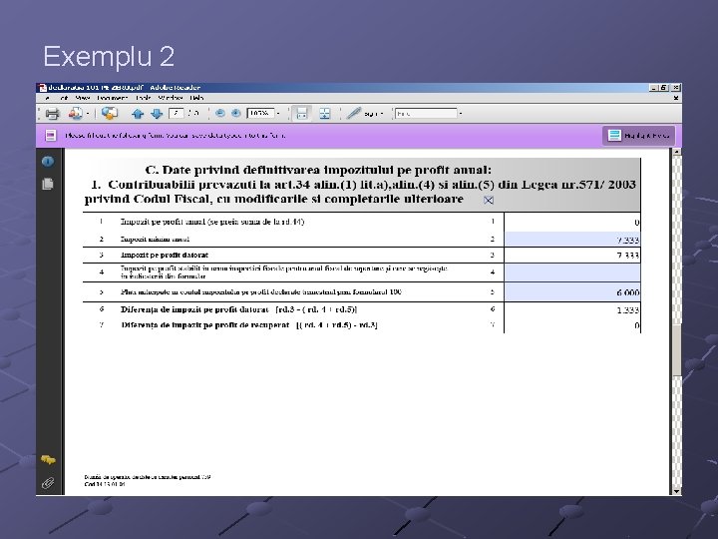This screenshot has width=718, height=539.
Task: Click the zoom in plus button
Action: [x=235, y=113]
